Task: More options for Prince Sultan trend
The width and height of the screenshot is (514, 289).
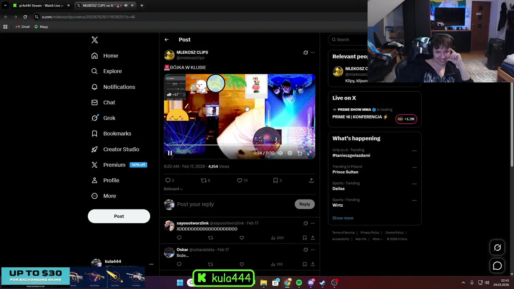Action: 414,167
